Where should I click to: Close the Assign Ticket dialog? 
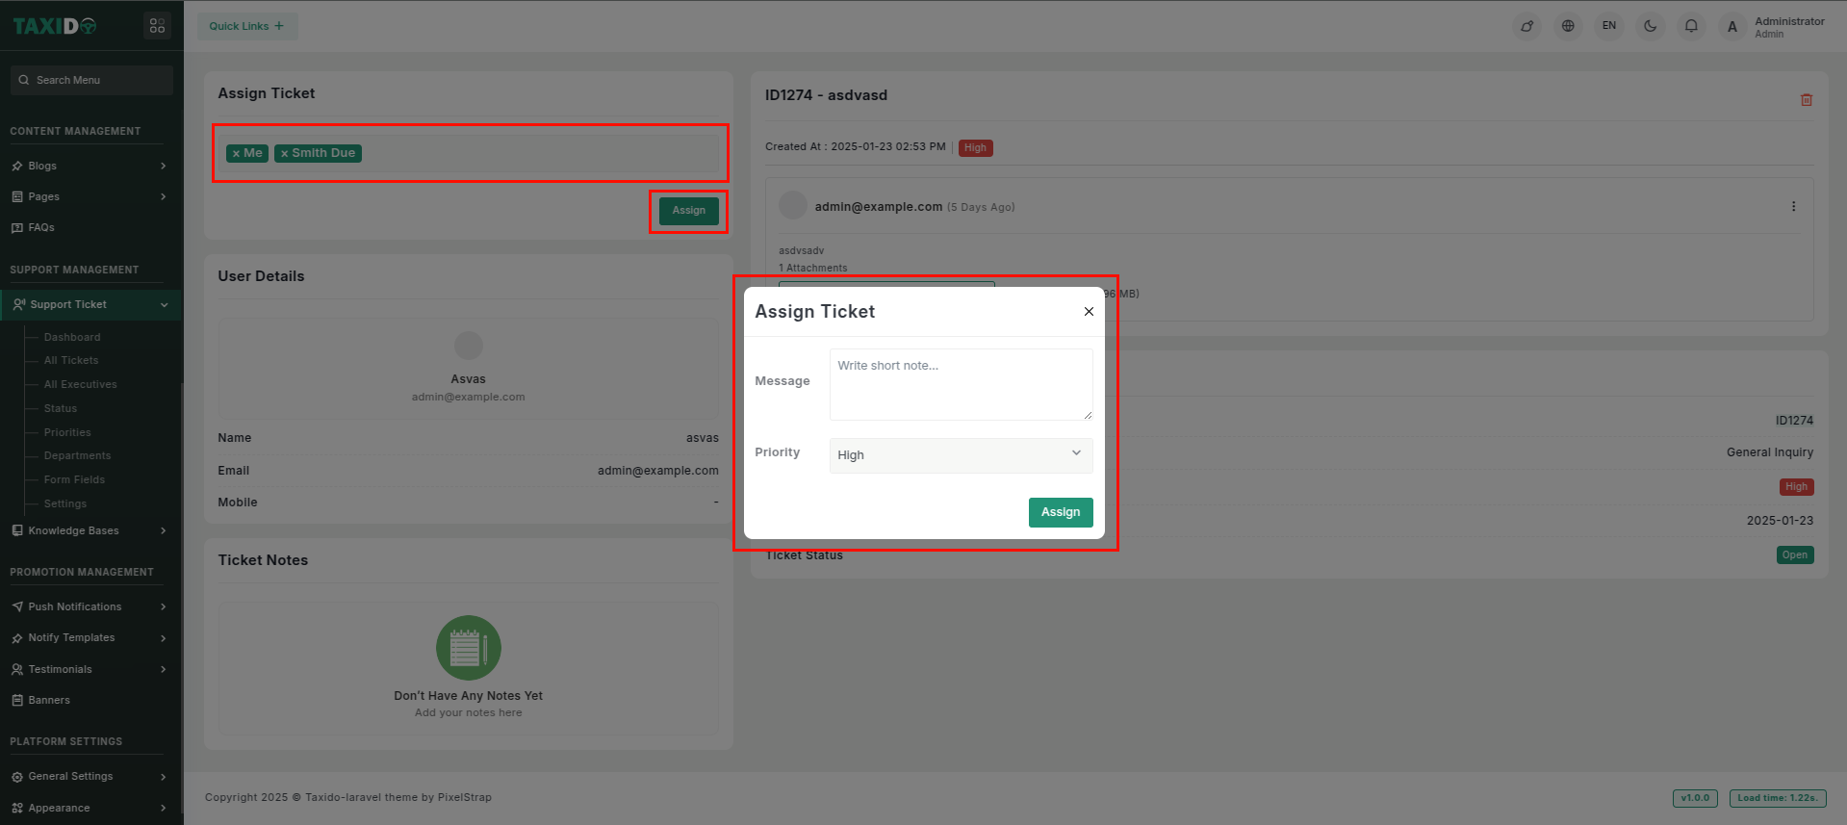[1089, 312]
